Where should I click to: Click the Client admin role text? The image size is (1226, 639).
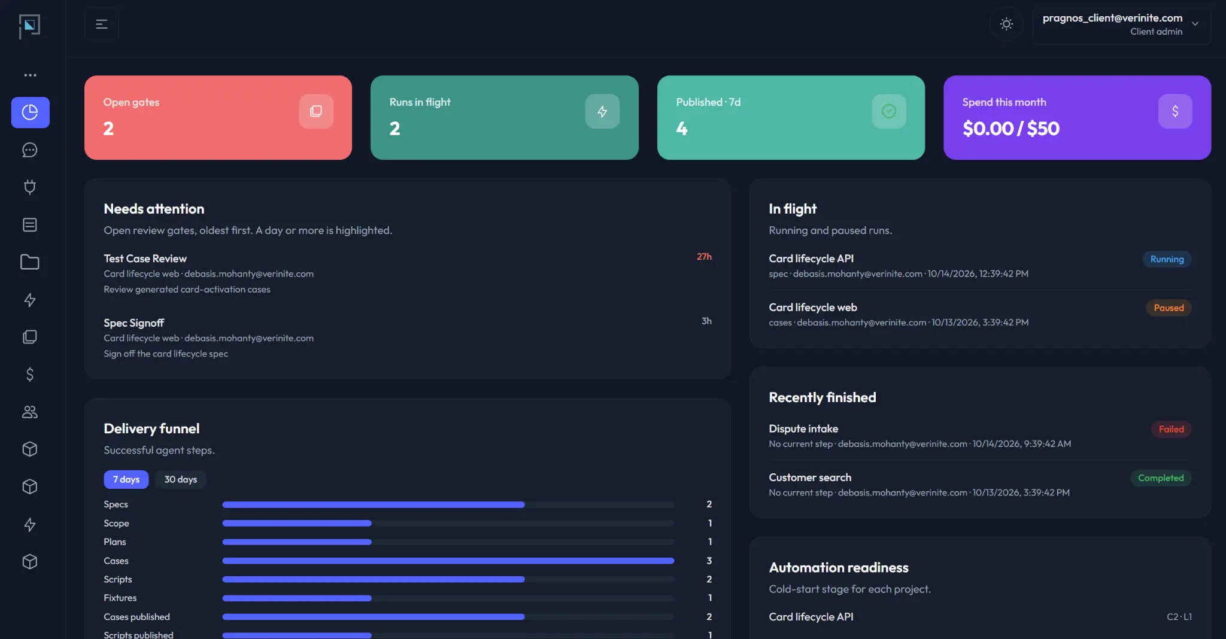point(1156,31)
